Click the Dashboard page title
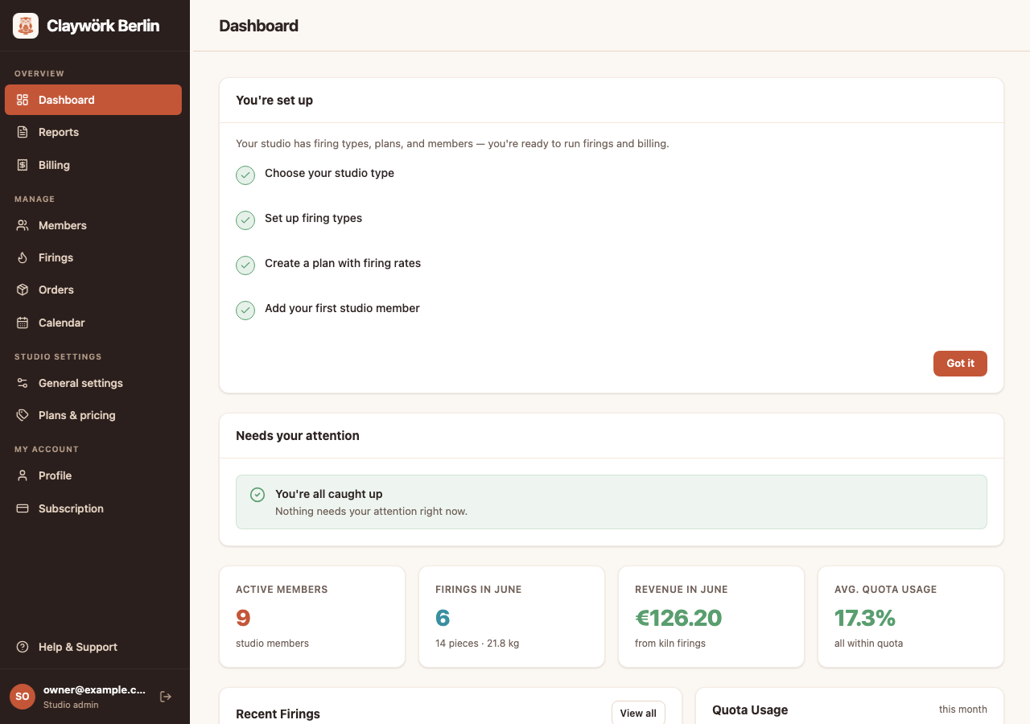The height and width of the screenshot is (724, 1030). coord(258,26)
